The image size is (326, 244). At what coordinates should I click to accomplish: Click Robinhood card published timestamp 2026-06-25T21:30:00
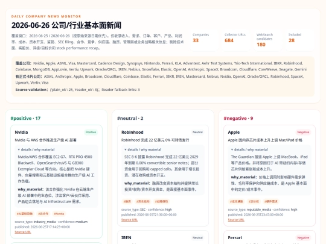(x=149, y=214)
